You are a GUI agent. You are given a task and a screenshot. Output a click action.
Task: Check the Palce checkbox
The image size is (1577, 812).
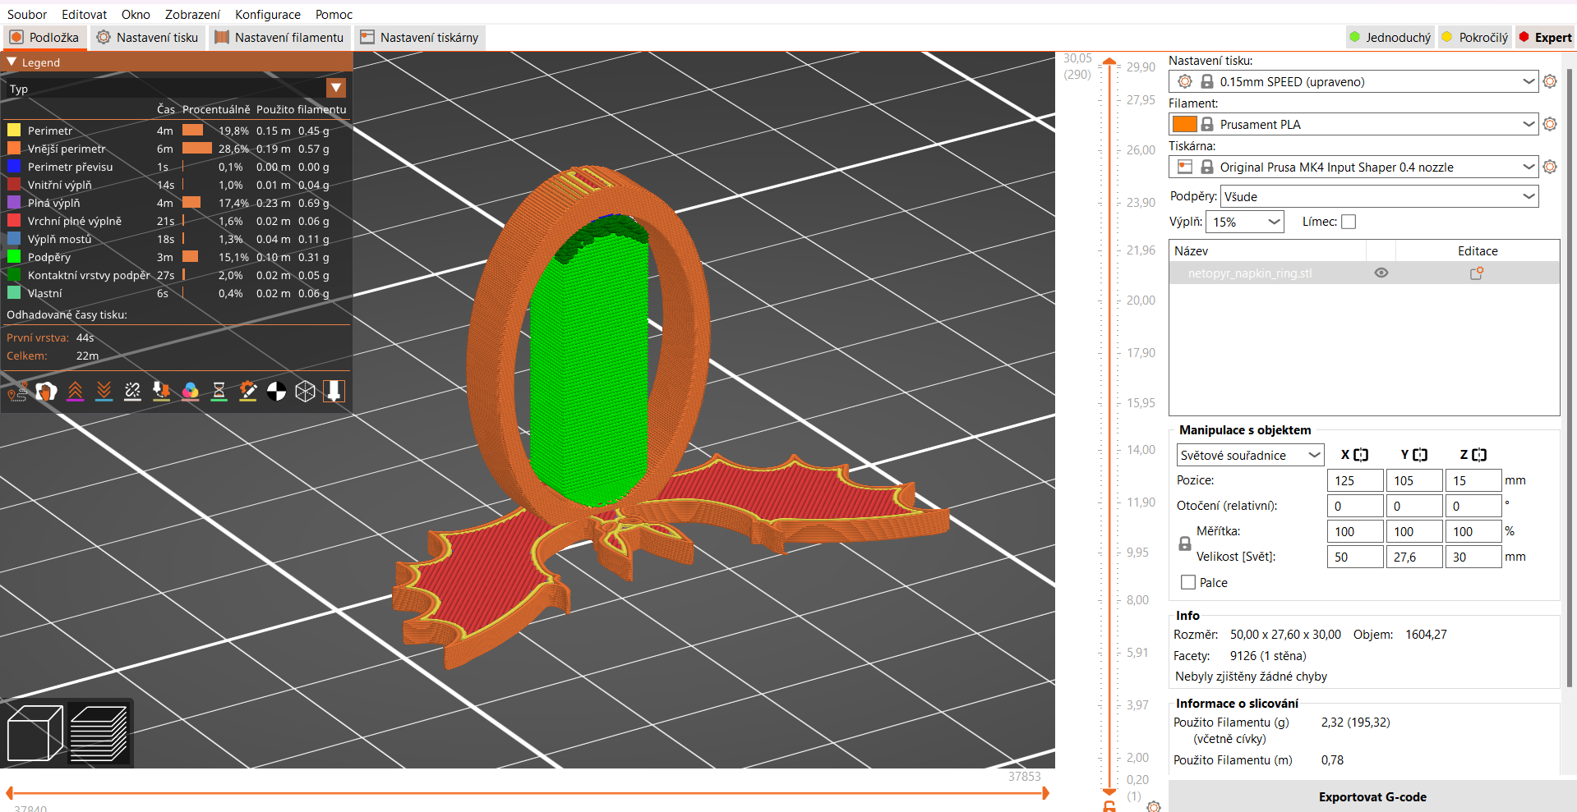point(1188,582)
